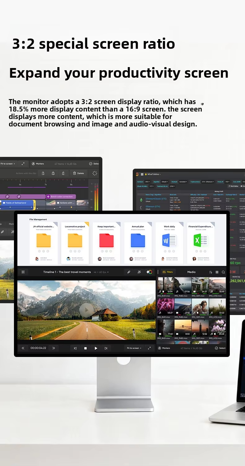The height and width of the screenshot is (466, 245).
Task: Select media thumbnail with duration 27:12
Action: click(183, 307)
